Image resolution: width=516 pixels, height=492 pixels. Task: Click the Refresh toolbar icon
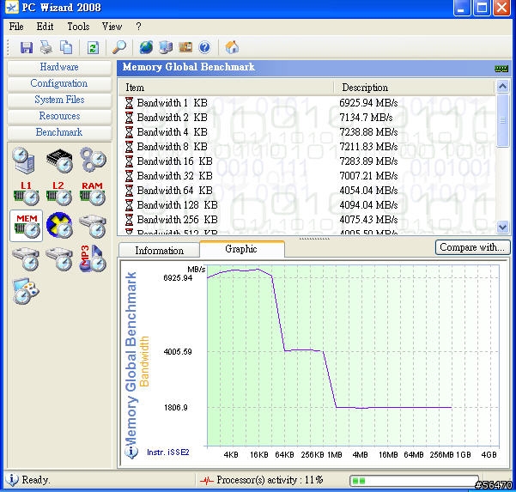[x=93, y=48]
